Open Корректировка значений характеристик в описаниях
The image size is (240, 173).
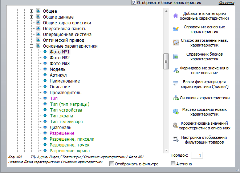pyautogui.click(x=204, y=126)
